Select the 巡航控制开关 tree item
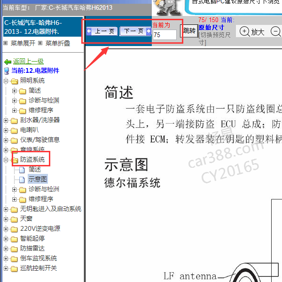The image size is (282, 282). tap(39, 268)
